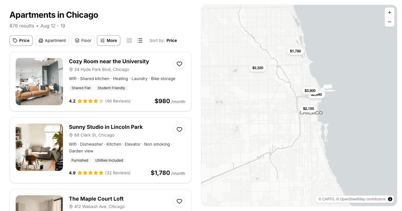Screen dimensions: 402x211
Task: Select the $1,780 map marker
Action: [295, 51]
